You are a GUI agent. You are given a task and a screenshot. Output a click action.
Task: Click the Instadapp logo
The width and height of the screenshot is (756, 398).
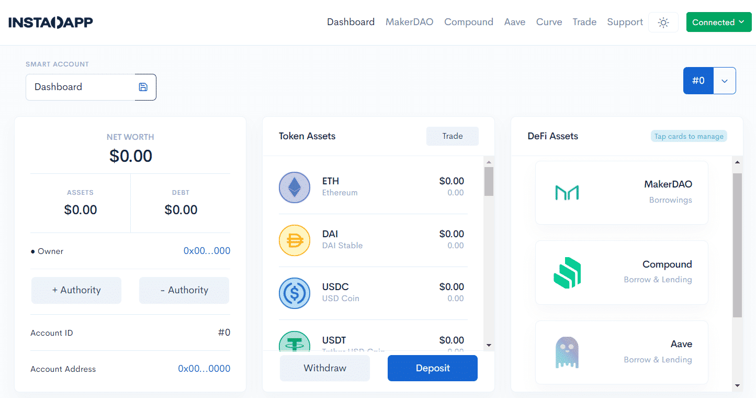click(x=51, y=23)
